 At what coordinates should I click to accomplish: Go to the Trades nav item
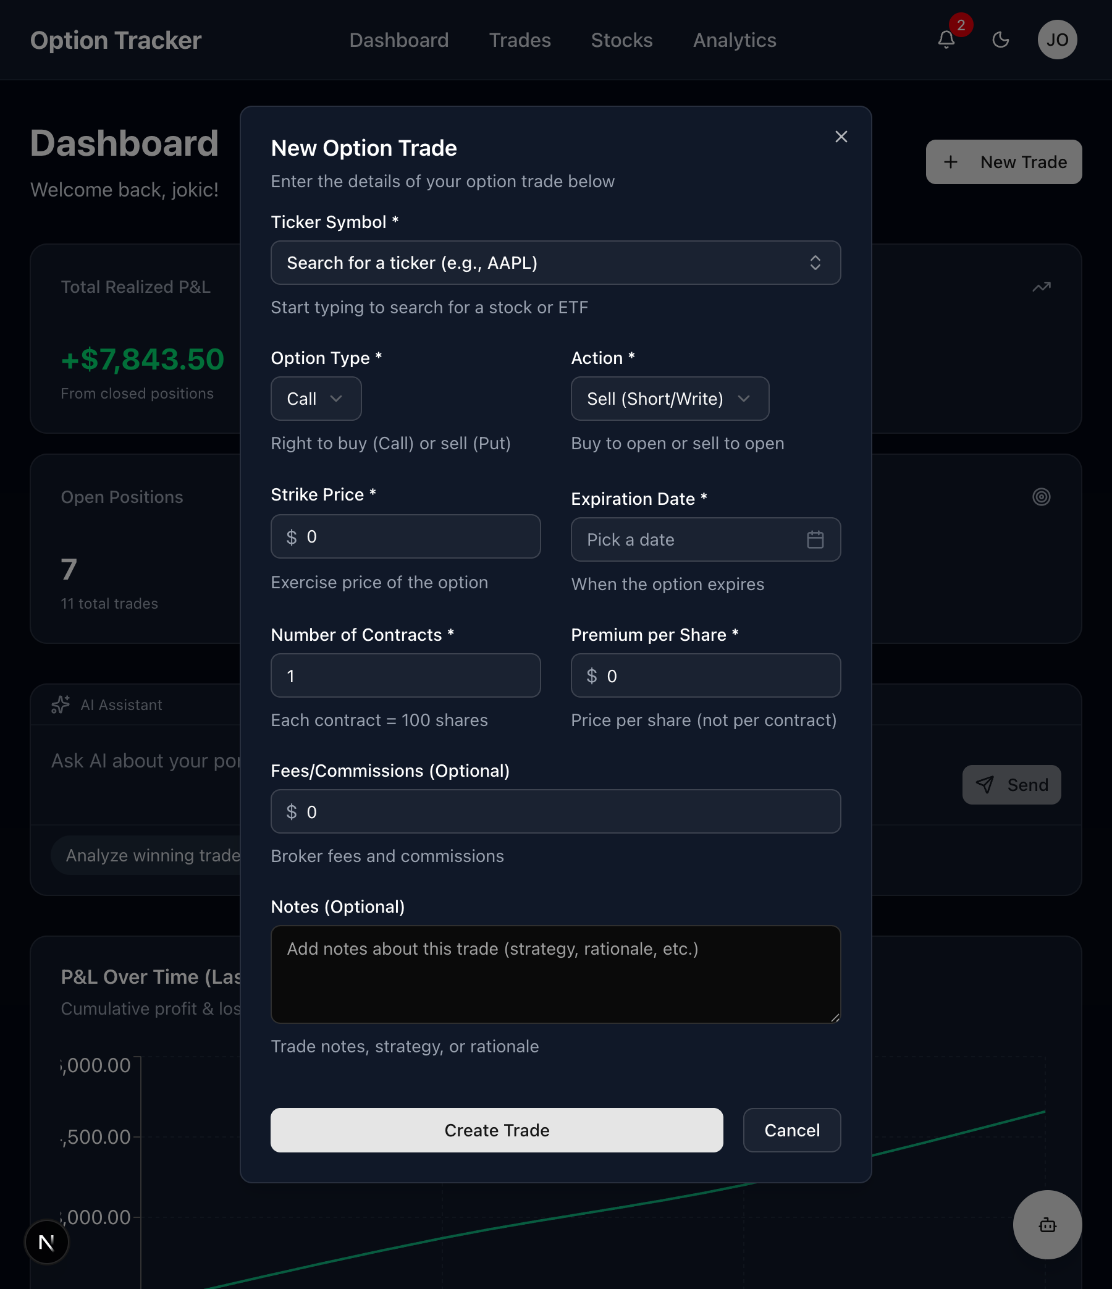tap(520, 40)
